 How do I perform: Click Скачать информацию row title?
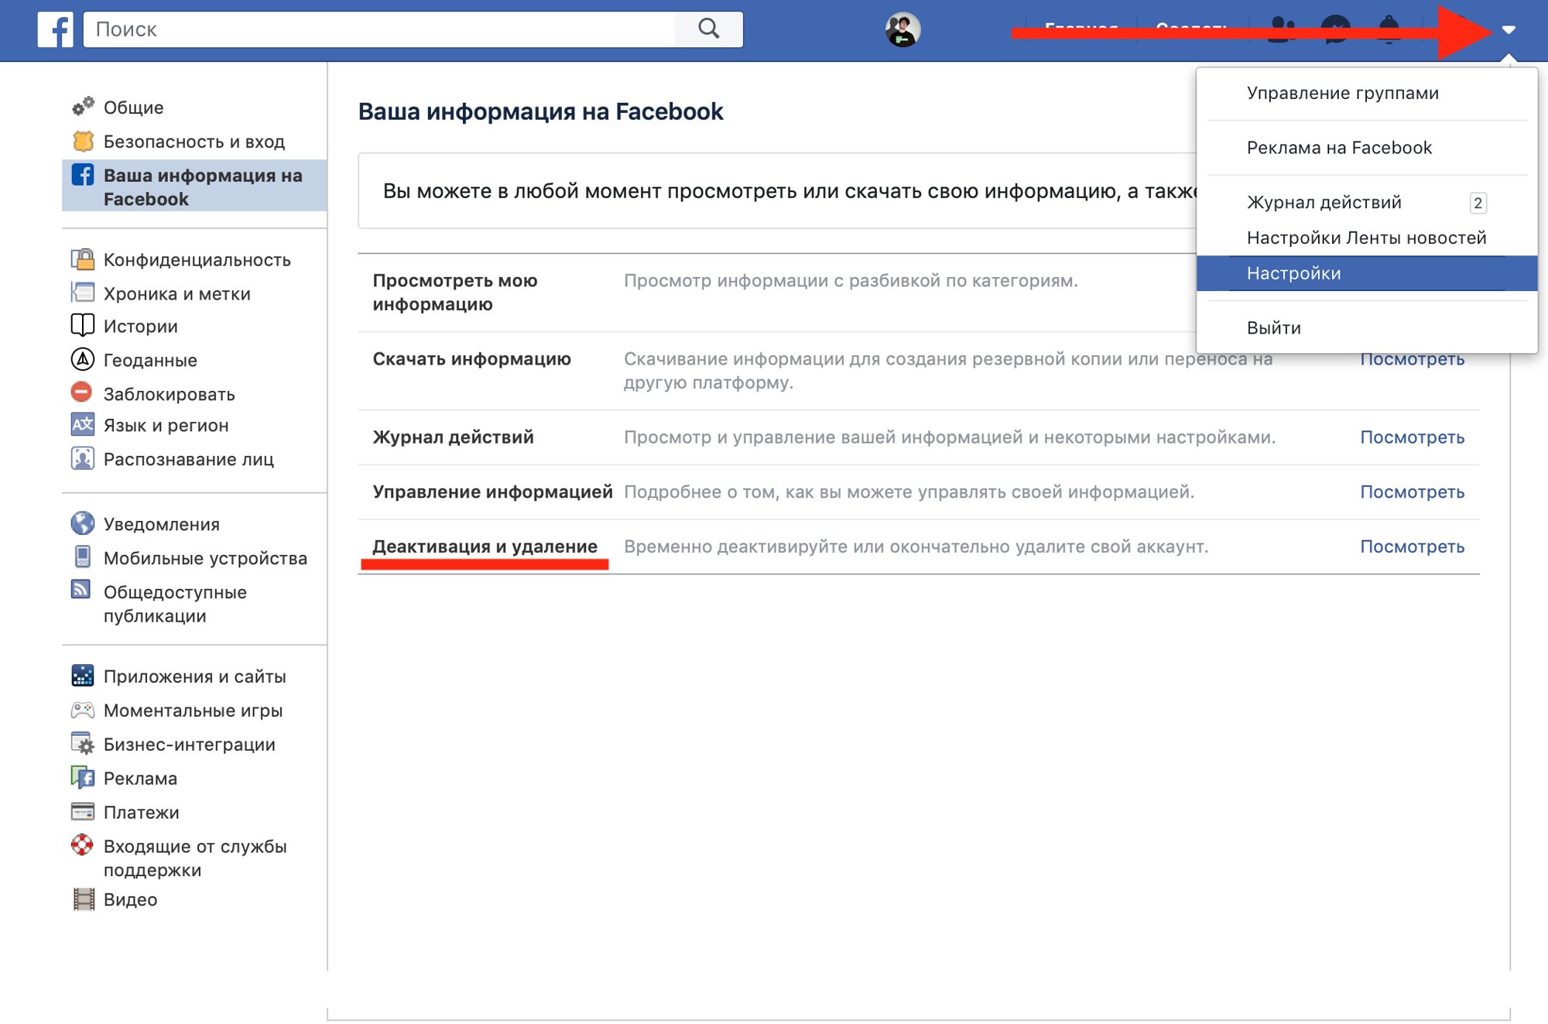coord(472,359)
